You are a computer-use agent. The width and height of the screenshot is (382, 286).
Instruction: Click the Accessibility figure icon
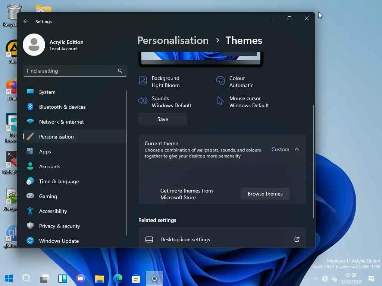point(30,211)
